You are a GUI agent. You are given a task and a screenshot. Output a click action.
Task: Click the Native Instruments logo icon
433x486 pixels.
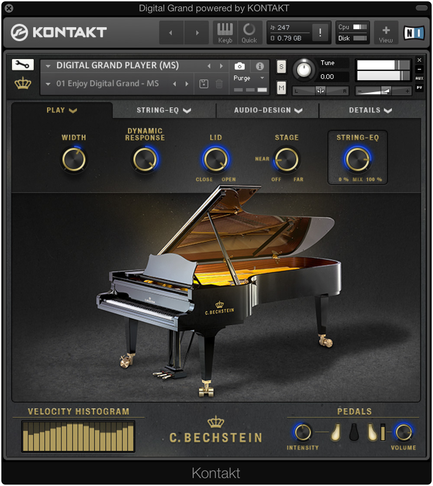414,32
